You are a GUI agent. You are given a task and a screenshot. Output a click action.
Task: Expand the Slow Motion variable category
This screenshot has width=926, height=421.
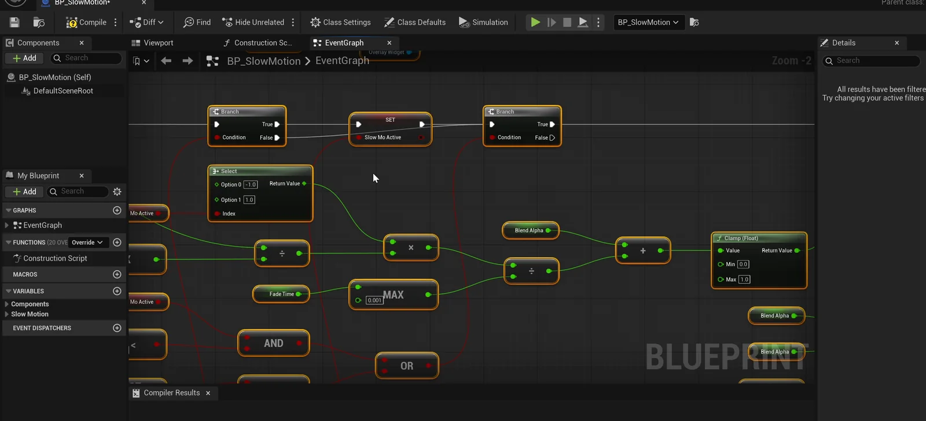7,314
